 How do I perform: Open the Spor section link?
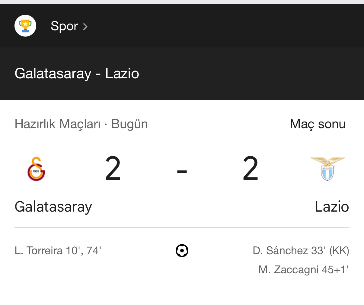(64, 26)
